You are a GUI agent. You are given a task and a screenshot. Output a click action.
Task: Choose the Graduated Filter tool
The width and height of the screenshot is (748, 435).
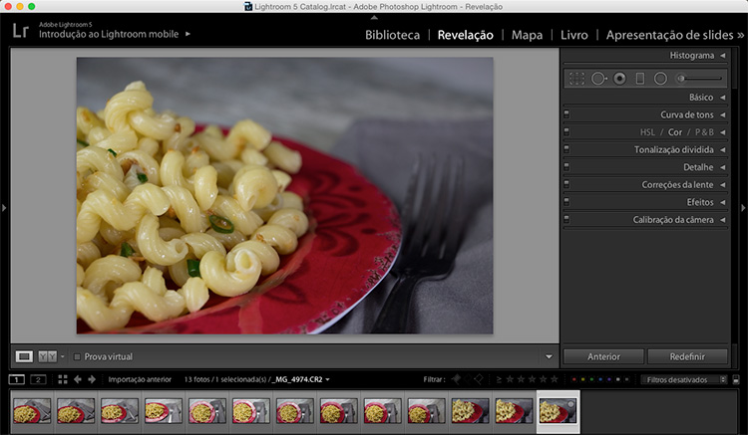(640, 78)
